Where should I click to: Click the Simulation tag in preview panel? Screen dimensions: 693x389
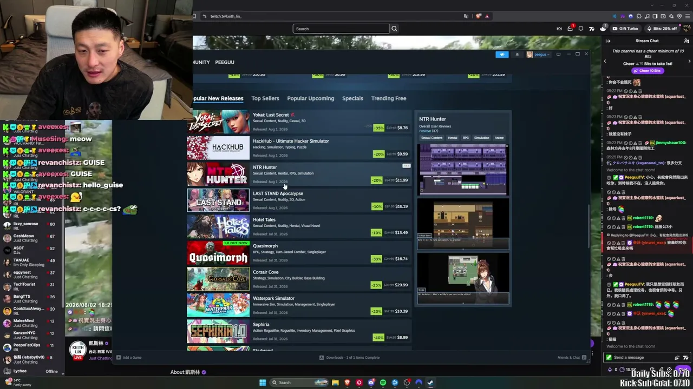click(x=481, y=138)
